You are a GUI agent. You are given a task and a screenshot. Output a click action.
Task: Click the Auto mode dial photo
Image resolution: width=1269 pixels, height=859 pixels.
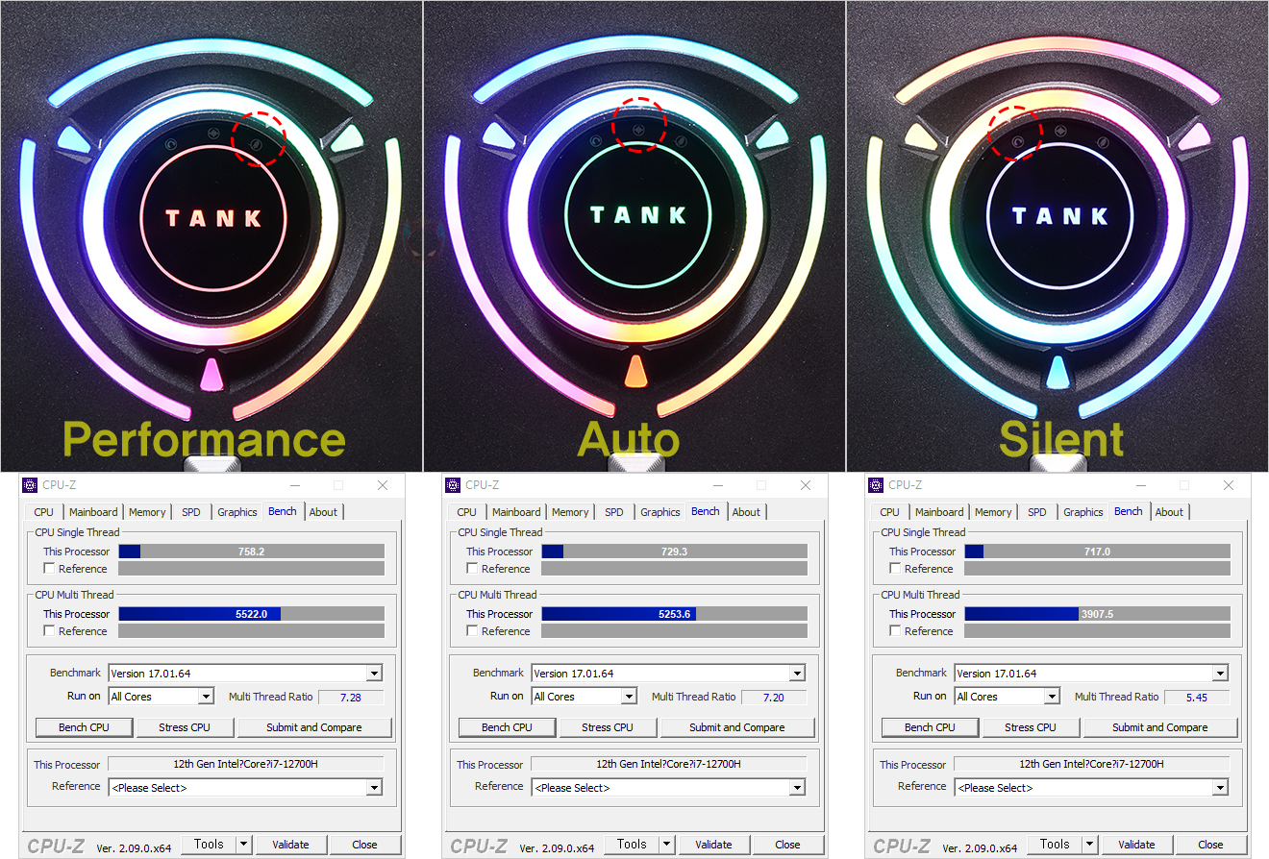634,235
